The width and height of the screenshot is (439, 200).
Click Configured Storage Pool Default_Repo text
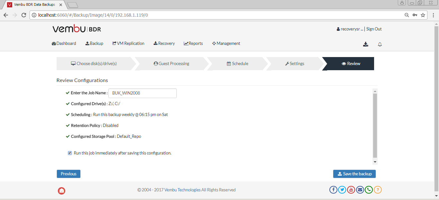pyautogui.click(x=106, y=137)
